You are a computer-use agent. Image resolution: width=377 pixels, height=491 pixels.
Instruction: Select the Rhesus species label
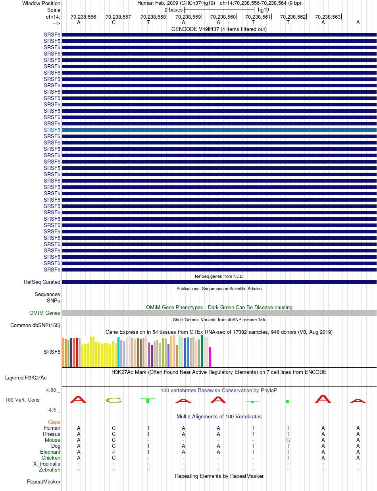click(52, 434)
